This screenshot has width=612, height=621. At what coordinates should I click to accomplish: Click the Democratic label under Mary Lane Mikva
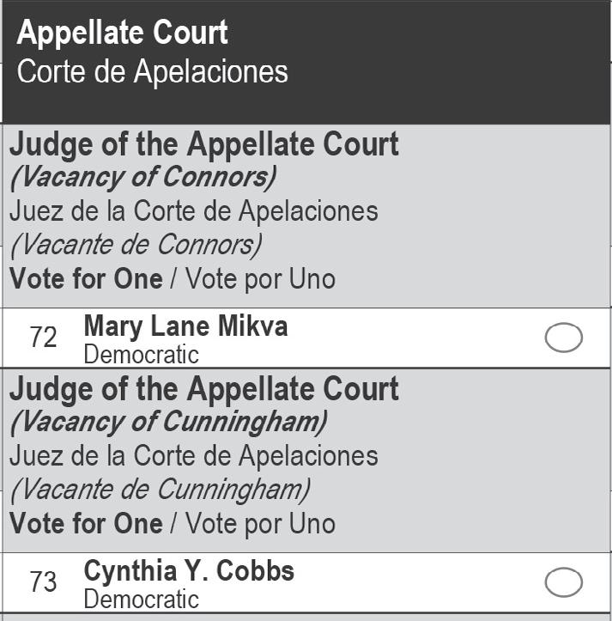141,354
